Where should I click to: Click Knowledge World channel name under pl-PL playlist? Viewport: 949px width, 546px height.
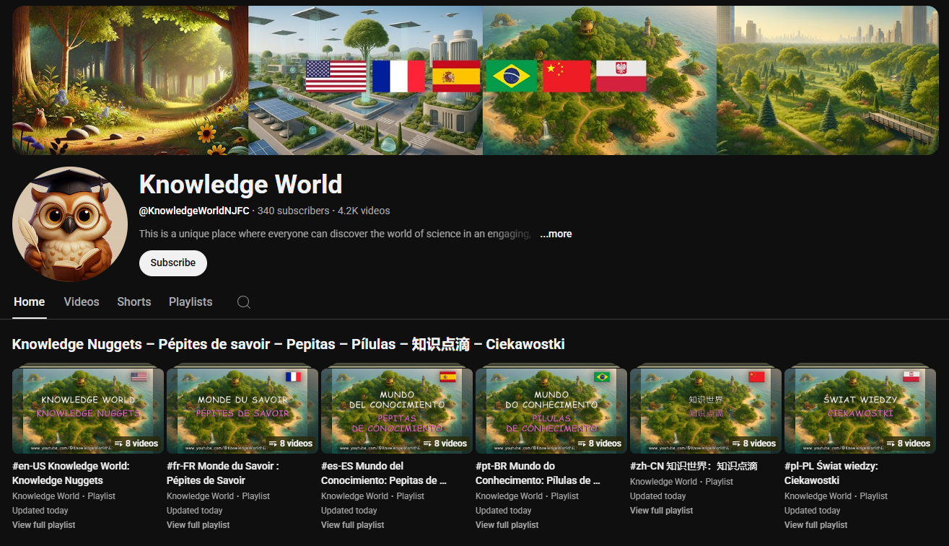pos(818,496)
